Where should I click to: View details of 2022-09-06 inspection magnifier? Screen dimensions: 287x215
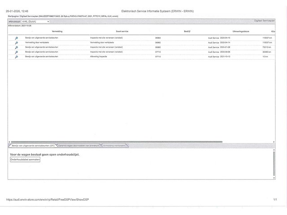click(17, 52)
